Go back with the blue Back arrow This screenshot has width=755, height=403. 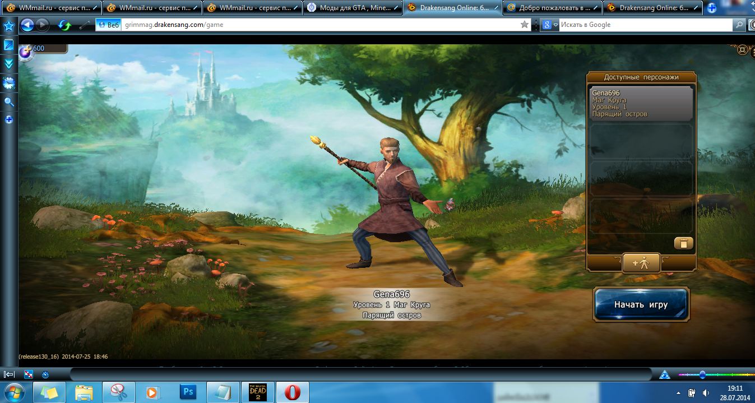tap(27, 25)
